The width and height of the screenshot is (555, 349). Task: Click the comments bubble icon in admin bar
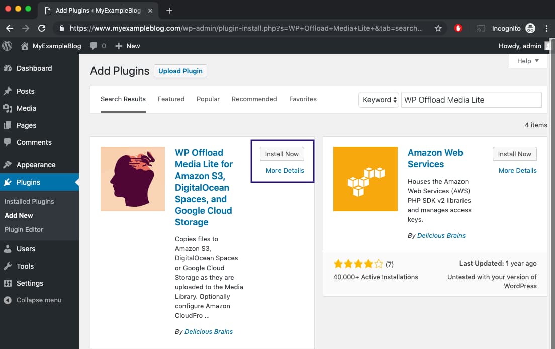coord(94,46)
